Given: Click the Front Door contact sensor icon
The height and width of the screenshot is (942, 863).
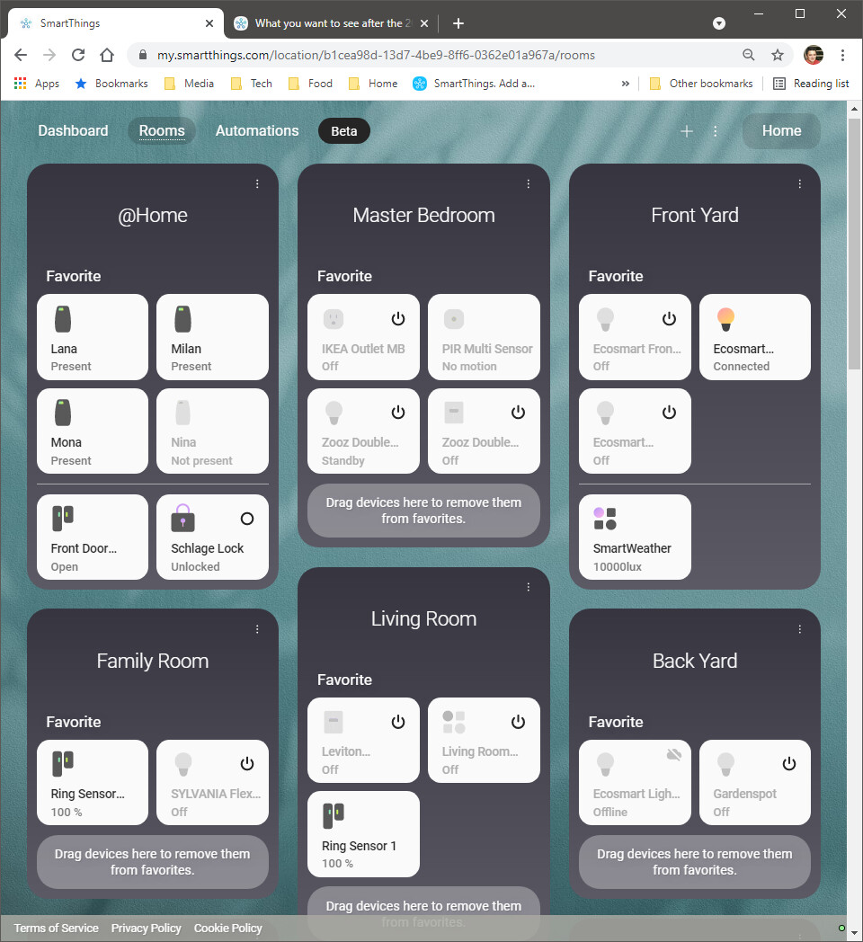Looking at the screenshot, I should pos(63,518).
